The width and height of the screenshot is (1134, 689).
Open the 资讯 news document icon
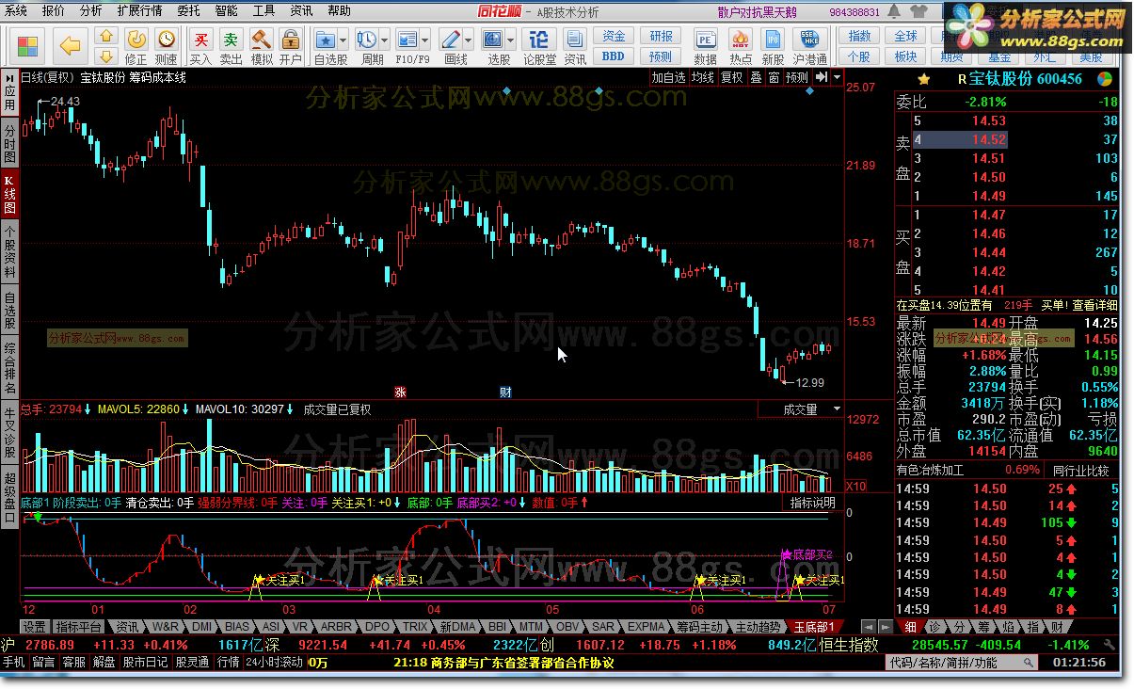(x=575, y=40)
